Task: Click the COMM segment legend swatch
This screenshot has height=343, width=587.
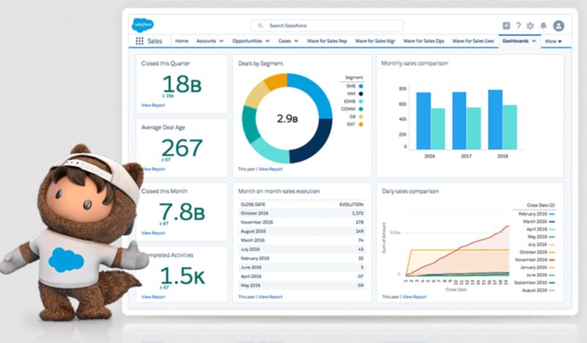Action: [361, 109]
